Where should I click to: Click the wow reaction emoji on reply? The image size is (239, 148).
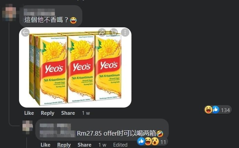point(155,141)
